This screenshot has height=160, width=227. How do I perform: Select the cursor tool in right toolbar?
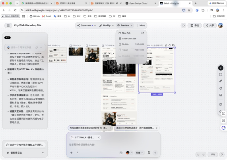tap(221, 68)
